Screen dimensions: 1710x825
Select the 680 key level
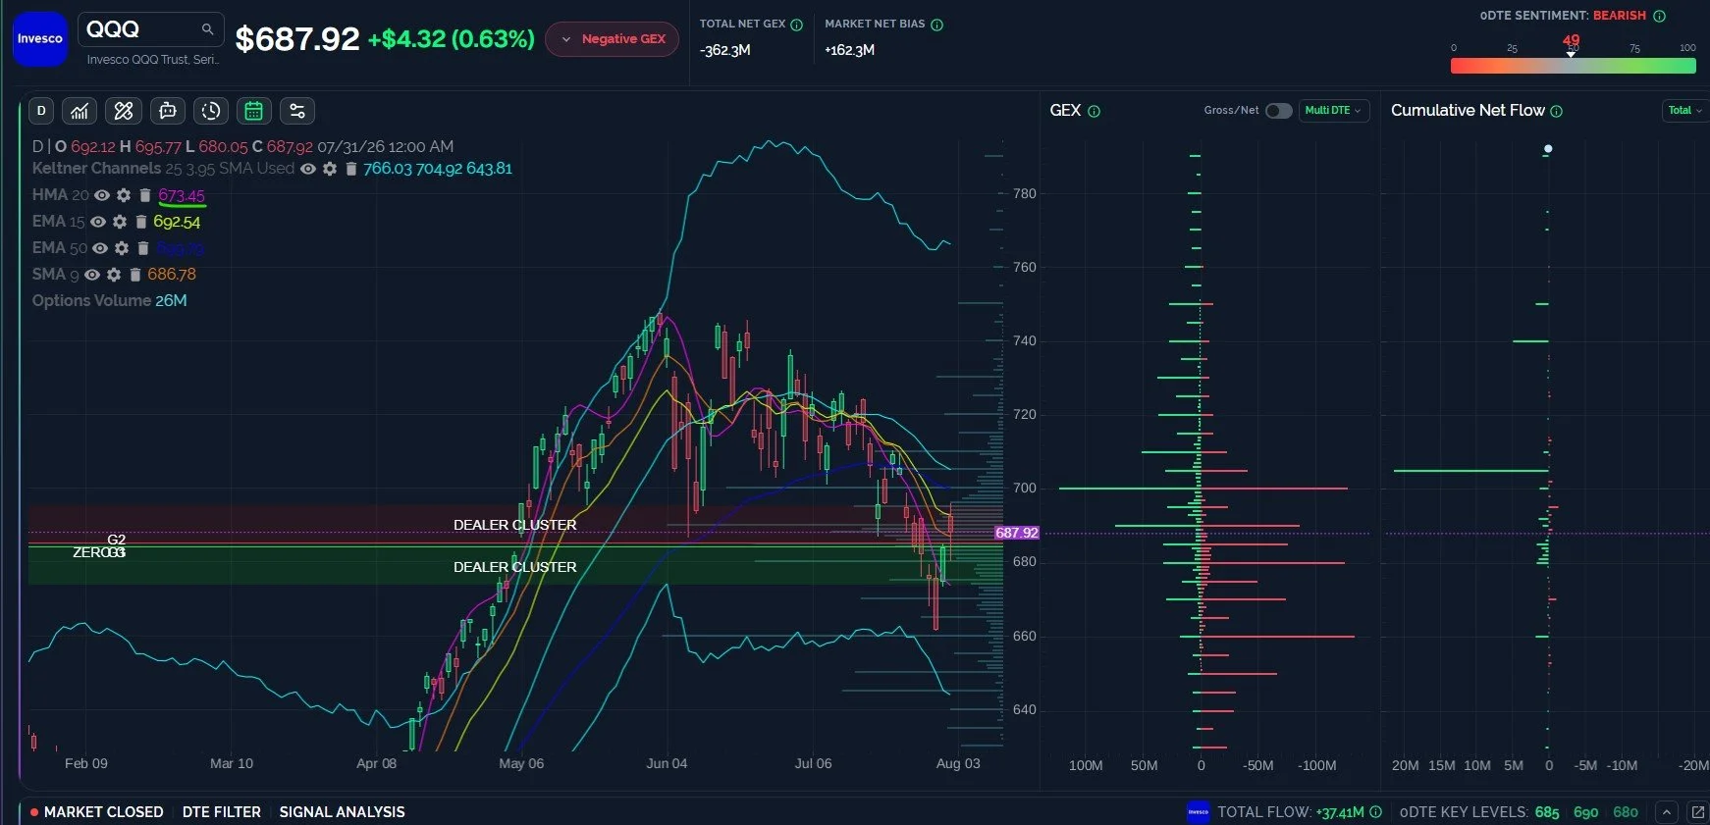click(1626, 812)
